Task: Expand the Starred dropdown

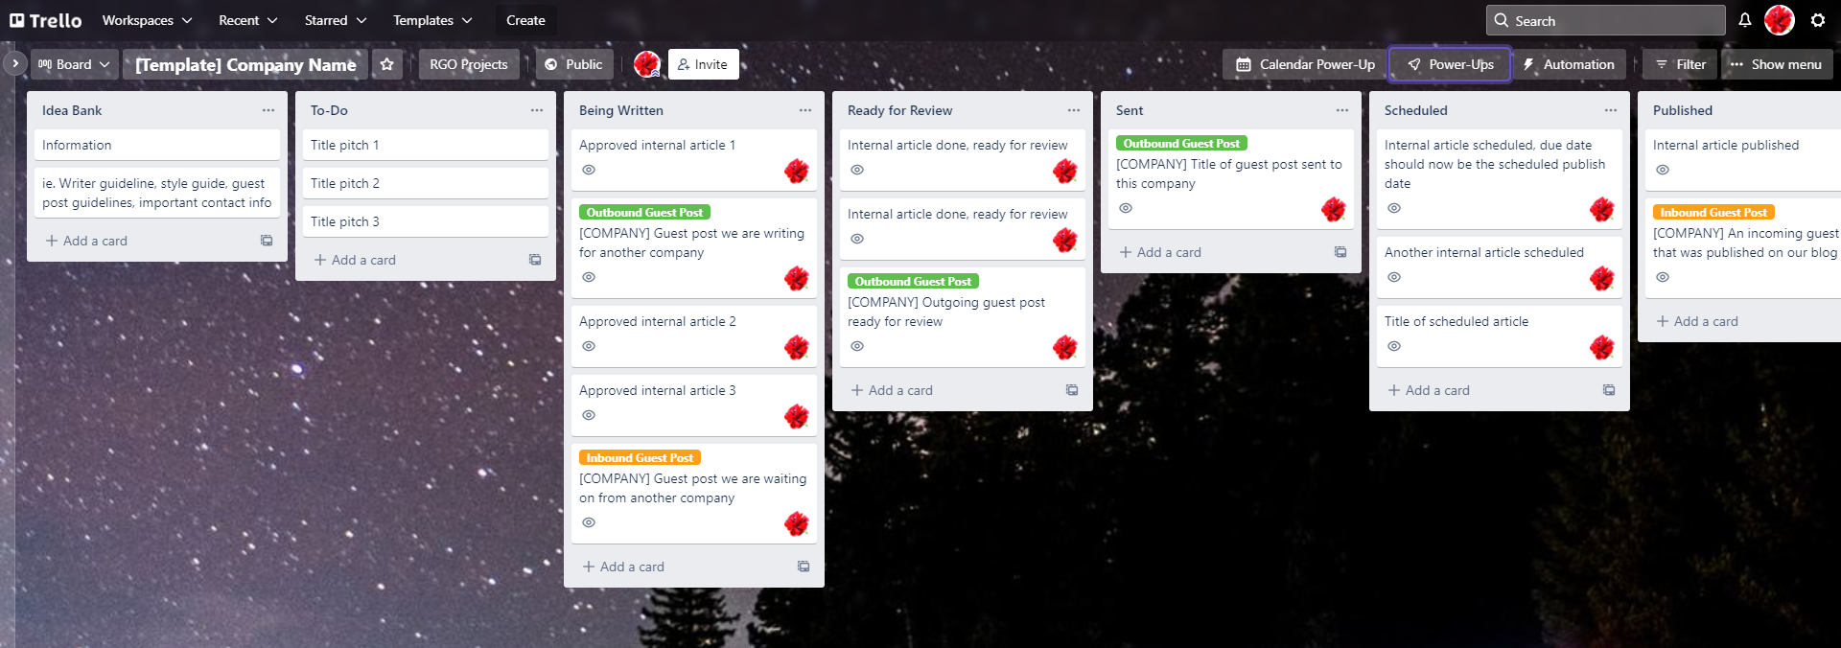Action: [336, 20]
